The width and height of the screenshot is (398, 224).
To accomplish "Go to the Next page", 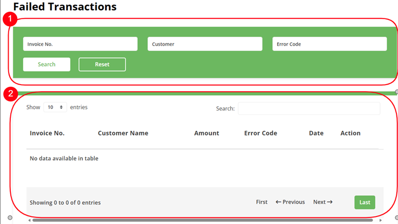I will click(323, 202).
